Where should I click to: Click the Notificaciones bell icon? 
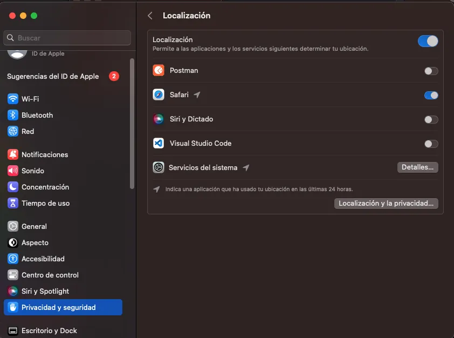click(13, 154)
